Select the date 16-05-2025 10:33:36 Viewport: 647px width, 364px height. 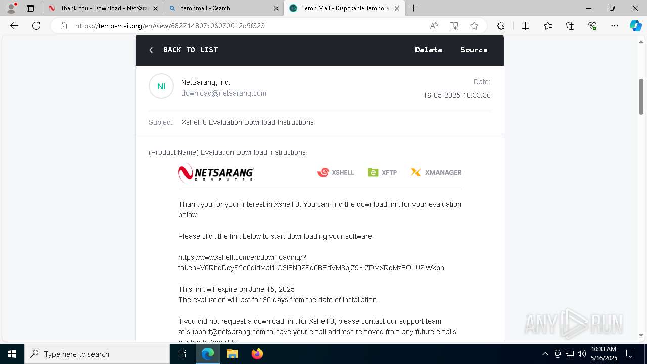click(x=457, y=95)
